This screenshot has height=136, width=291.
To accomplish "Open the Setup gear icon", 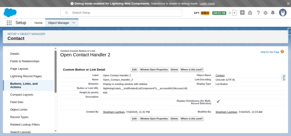I will 265,13.
